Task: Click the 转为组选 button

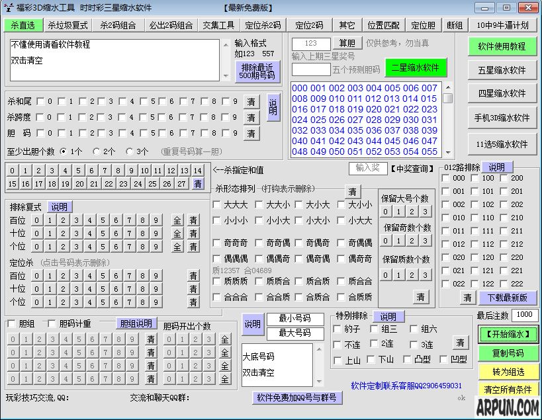Action: (508, 372)
